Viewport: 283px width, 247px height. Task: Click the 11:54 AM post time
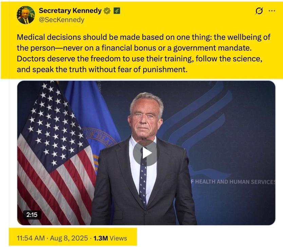(x=31, y=238)
